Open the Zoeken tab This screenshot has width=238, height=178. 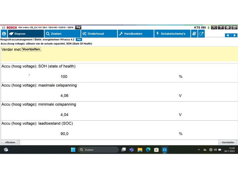[63, 34]
